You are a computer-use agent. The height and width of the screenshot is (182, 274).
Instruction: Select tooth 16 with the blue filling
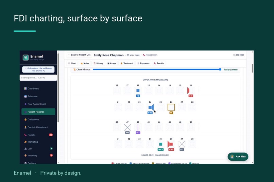click(138, 90)
